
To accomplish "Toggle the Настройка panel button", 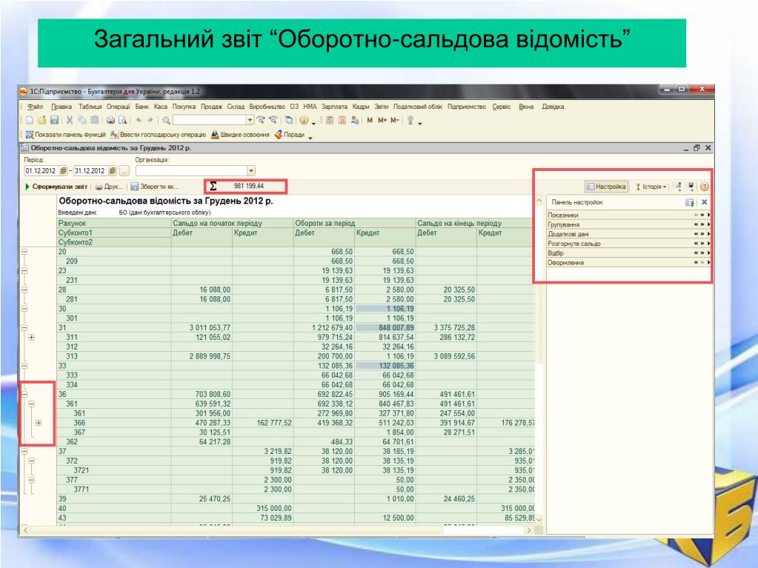I will pos(606,187).
